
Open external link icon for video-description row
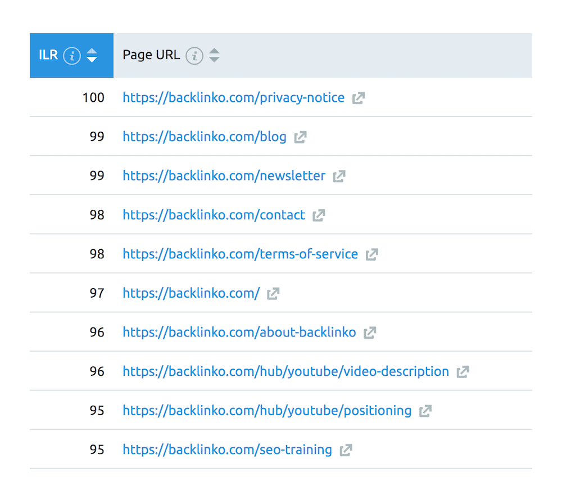[x=463, y=372]
